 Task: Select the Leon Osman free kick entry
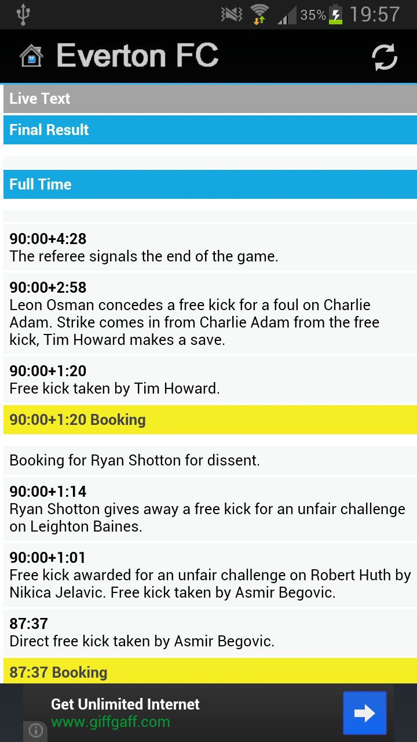(x=210, y=314)
